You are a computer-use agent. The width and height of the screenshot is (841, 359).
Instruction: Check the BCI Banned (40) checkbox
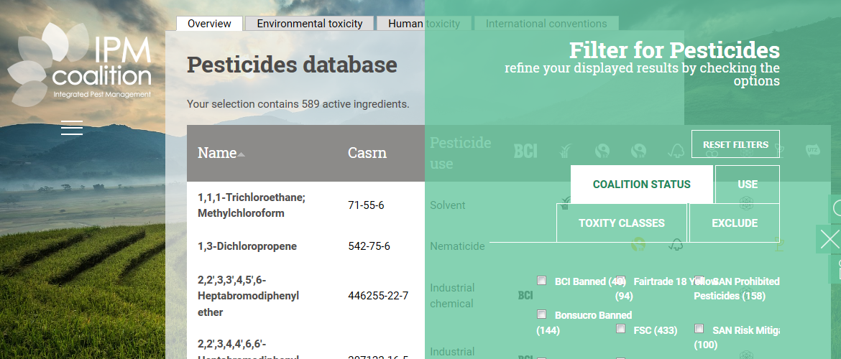click(x=542, y=280)
